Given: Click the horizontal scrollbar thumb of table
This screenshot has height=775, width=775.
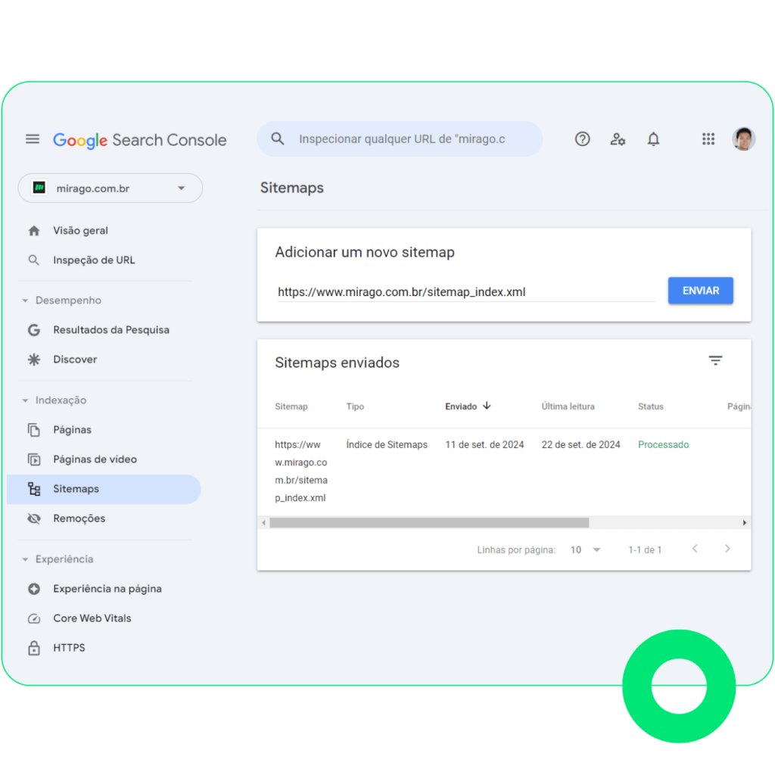Looking at the screenshot, I should pos(429,522).
